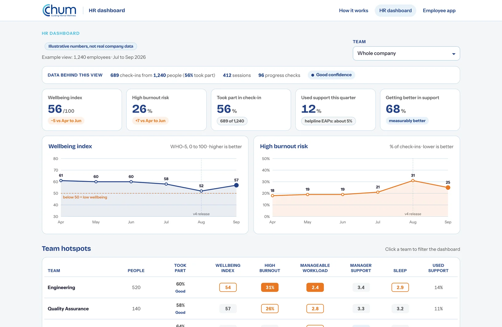Viewport: 502px width, 327px height.
Task: Select the HR dashboard nav tab
Action: point(395,11)
